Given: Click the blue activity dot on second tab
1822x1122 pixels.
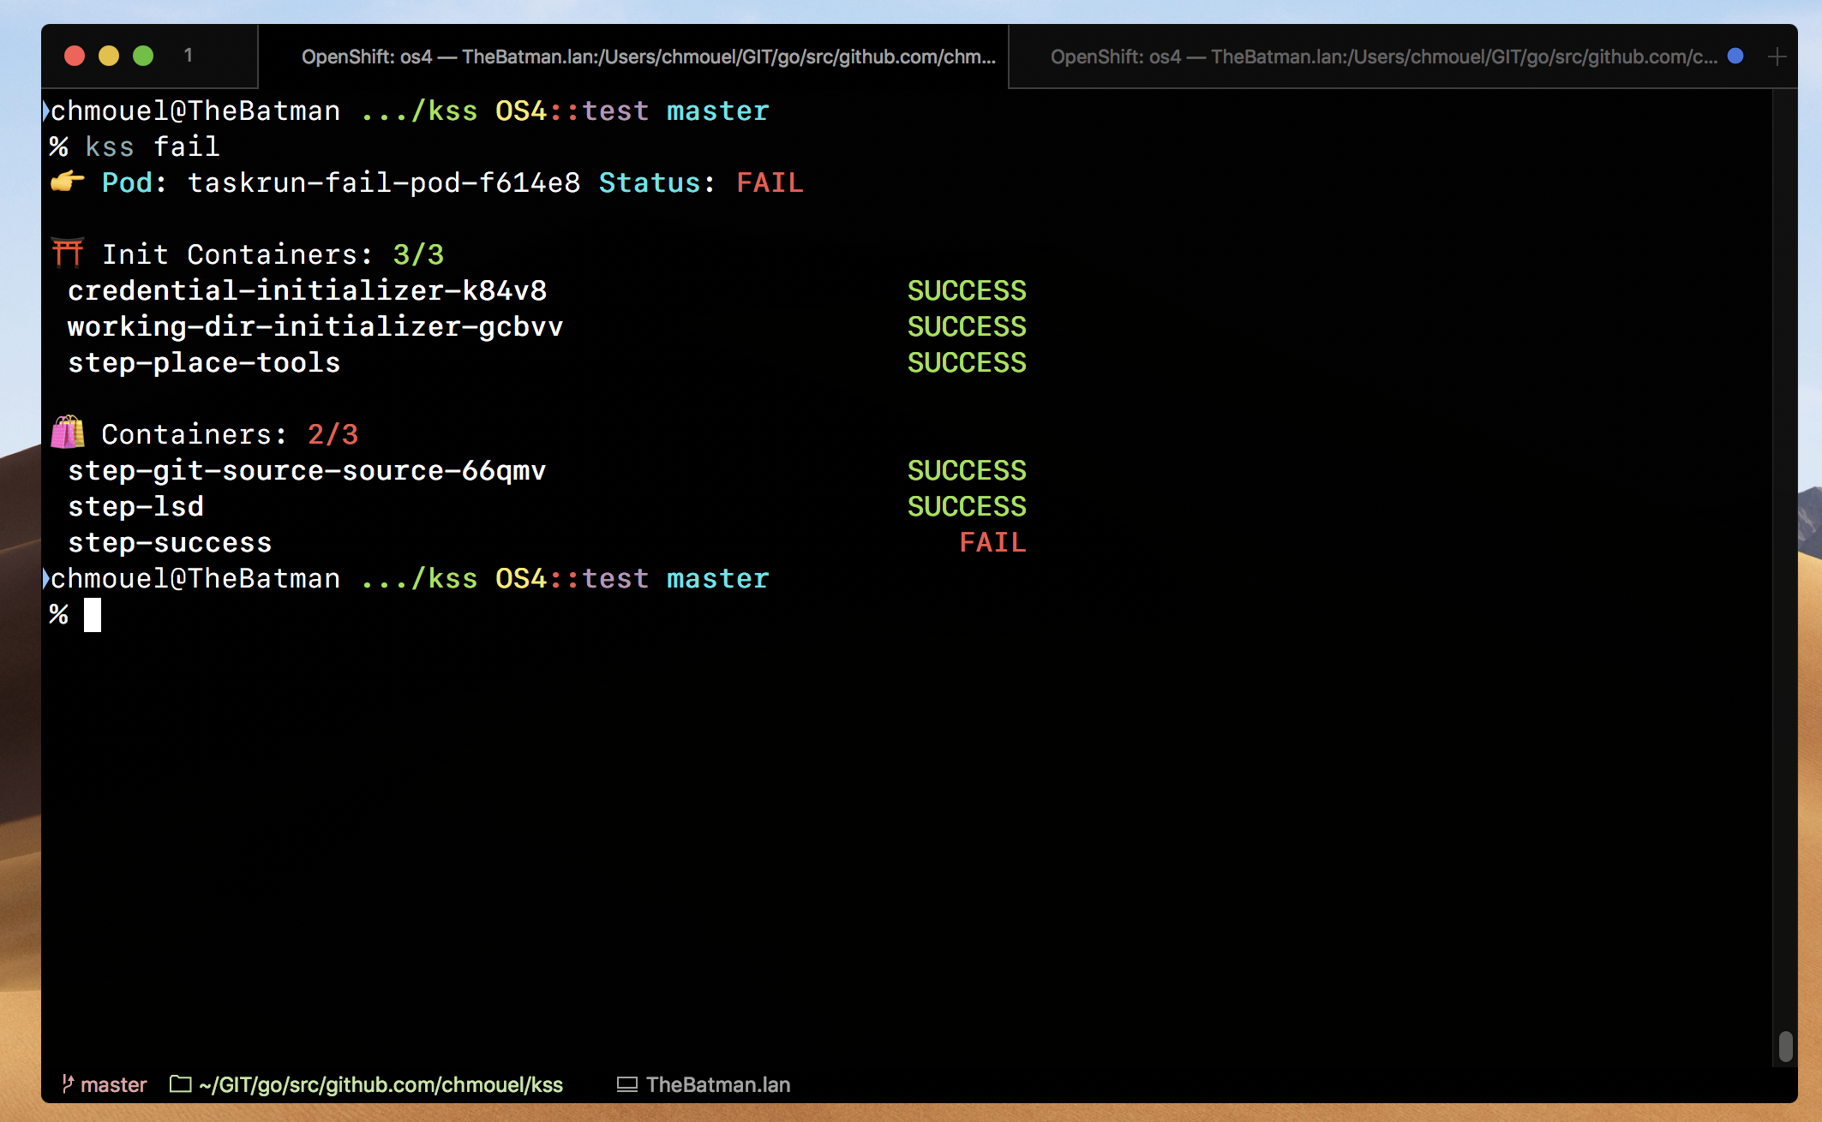Looking at the screenshot, I should [x=1735, y=57].
